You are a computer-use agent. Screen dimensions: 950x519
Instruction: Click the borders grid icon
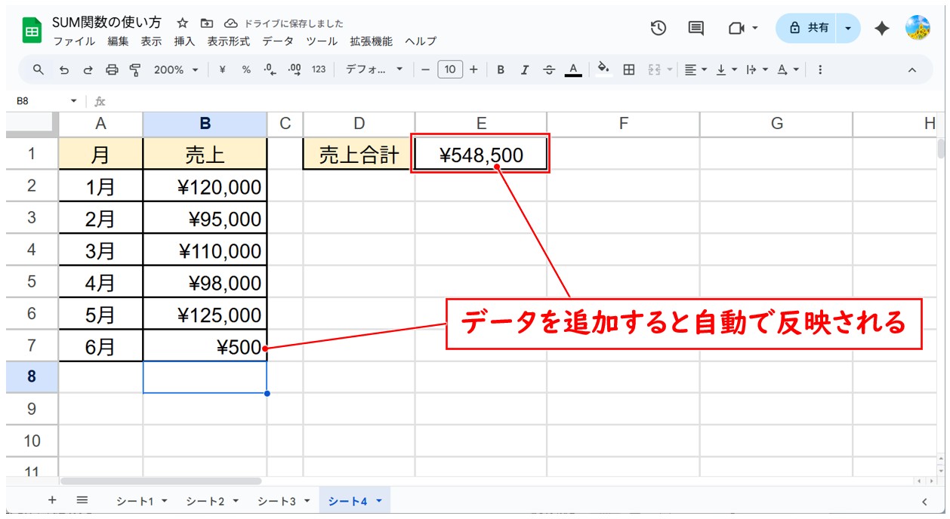(628, 69)
